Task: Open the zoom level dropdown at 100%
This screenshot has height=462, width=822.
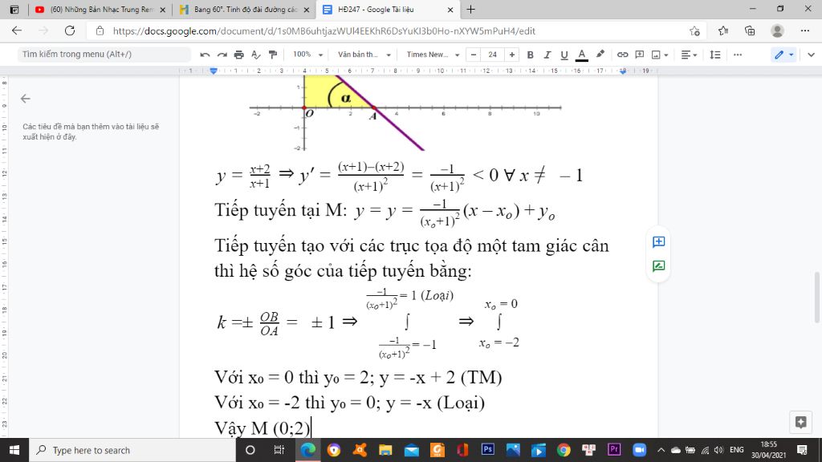Action: 307,55
